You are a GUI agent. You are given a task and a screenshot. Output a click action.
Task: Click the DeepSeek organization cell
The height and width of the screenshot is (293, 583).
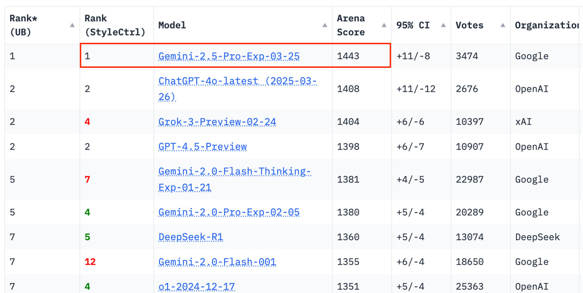tap(537, 237)
